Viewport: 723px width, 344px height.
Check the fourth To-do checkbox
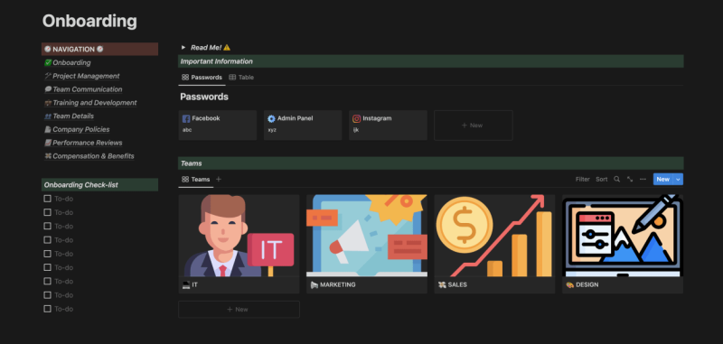(47, 240)
